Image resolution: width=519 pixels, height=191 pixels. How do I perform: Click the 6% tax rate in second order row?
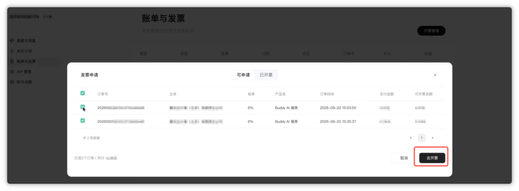point(250,122)
